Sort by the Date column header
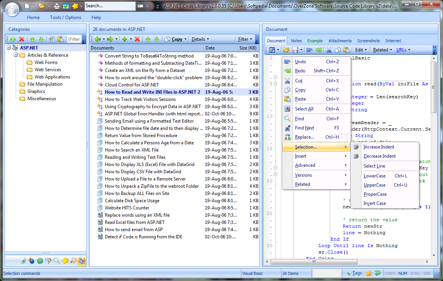443x281 pixels. click(x=221, y=48)
